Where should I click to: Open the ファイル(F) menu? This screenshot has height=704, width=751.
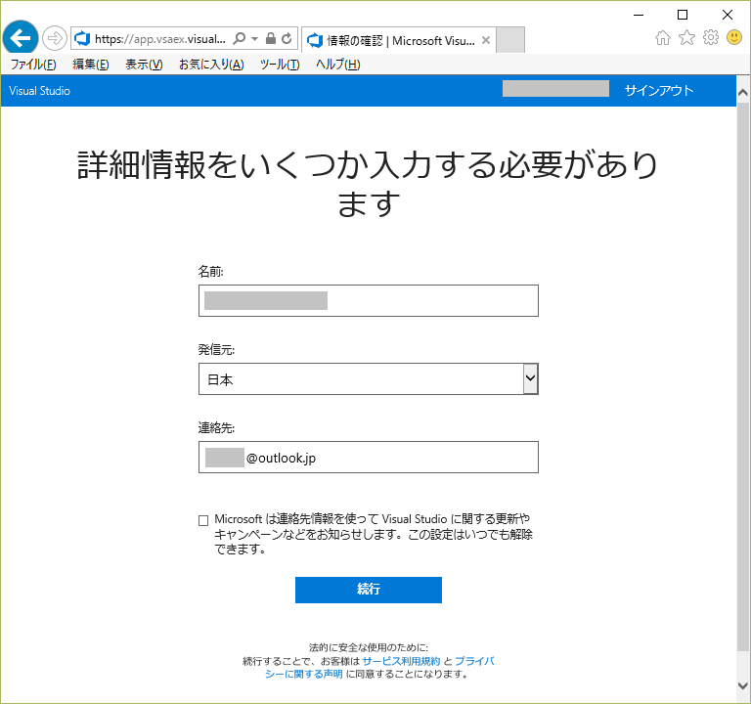tap(32, 65)
